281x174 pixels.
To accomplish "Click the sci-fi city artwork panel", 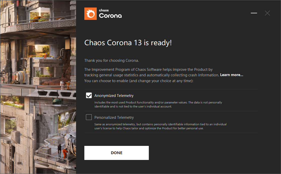I will 38,87.
